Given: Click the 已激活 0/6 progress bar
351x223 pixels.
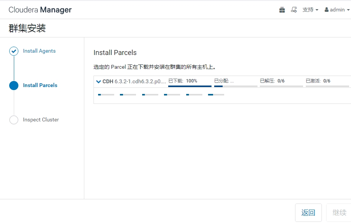Looking at the screenshot, I should click(x=327, y=86).
